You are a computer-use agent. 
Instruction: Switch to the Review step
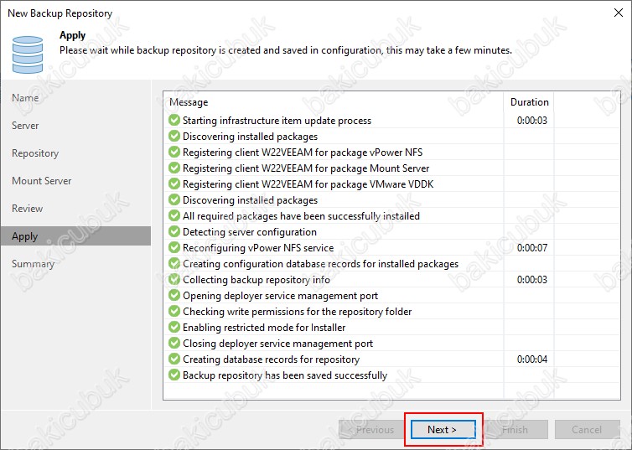[x=28, y=209]
